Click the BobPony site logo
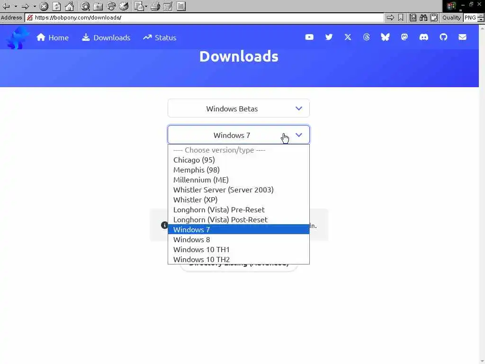 point(18,38)
